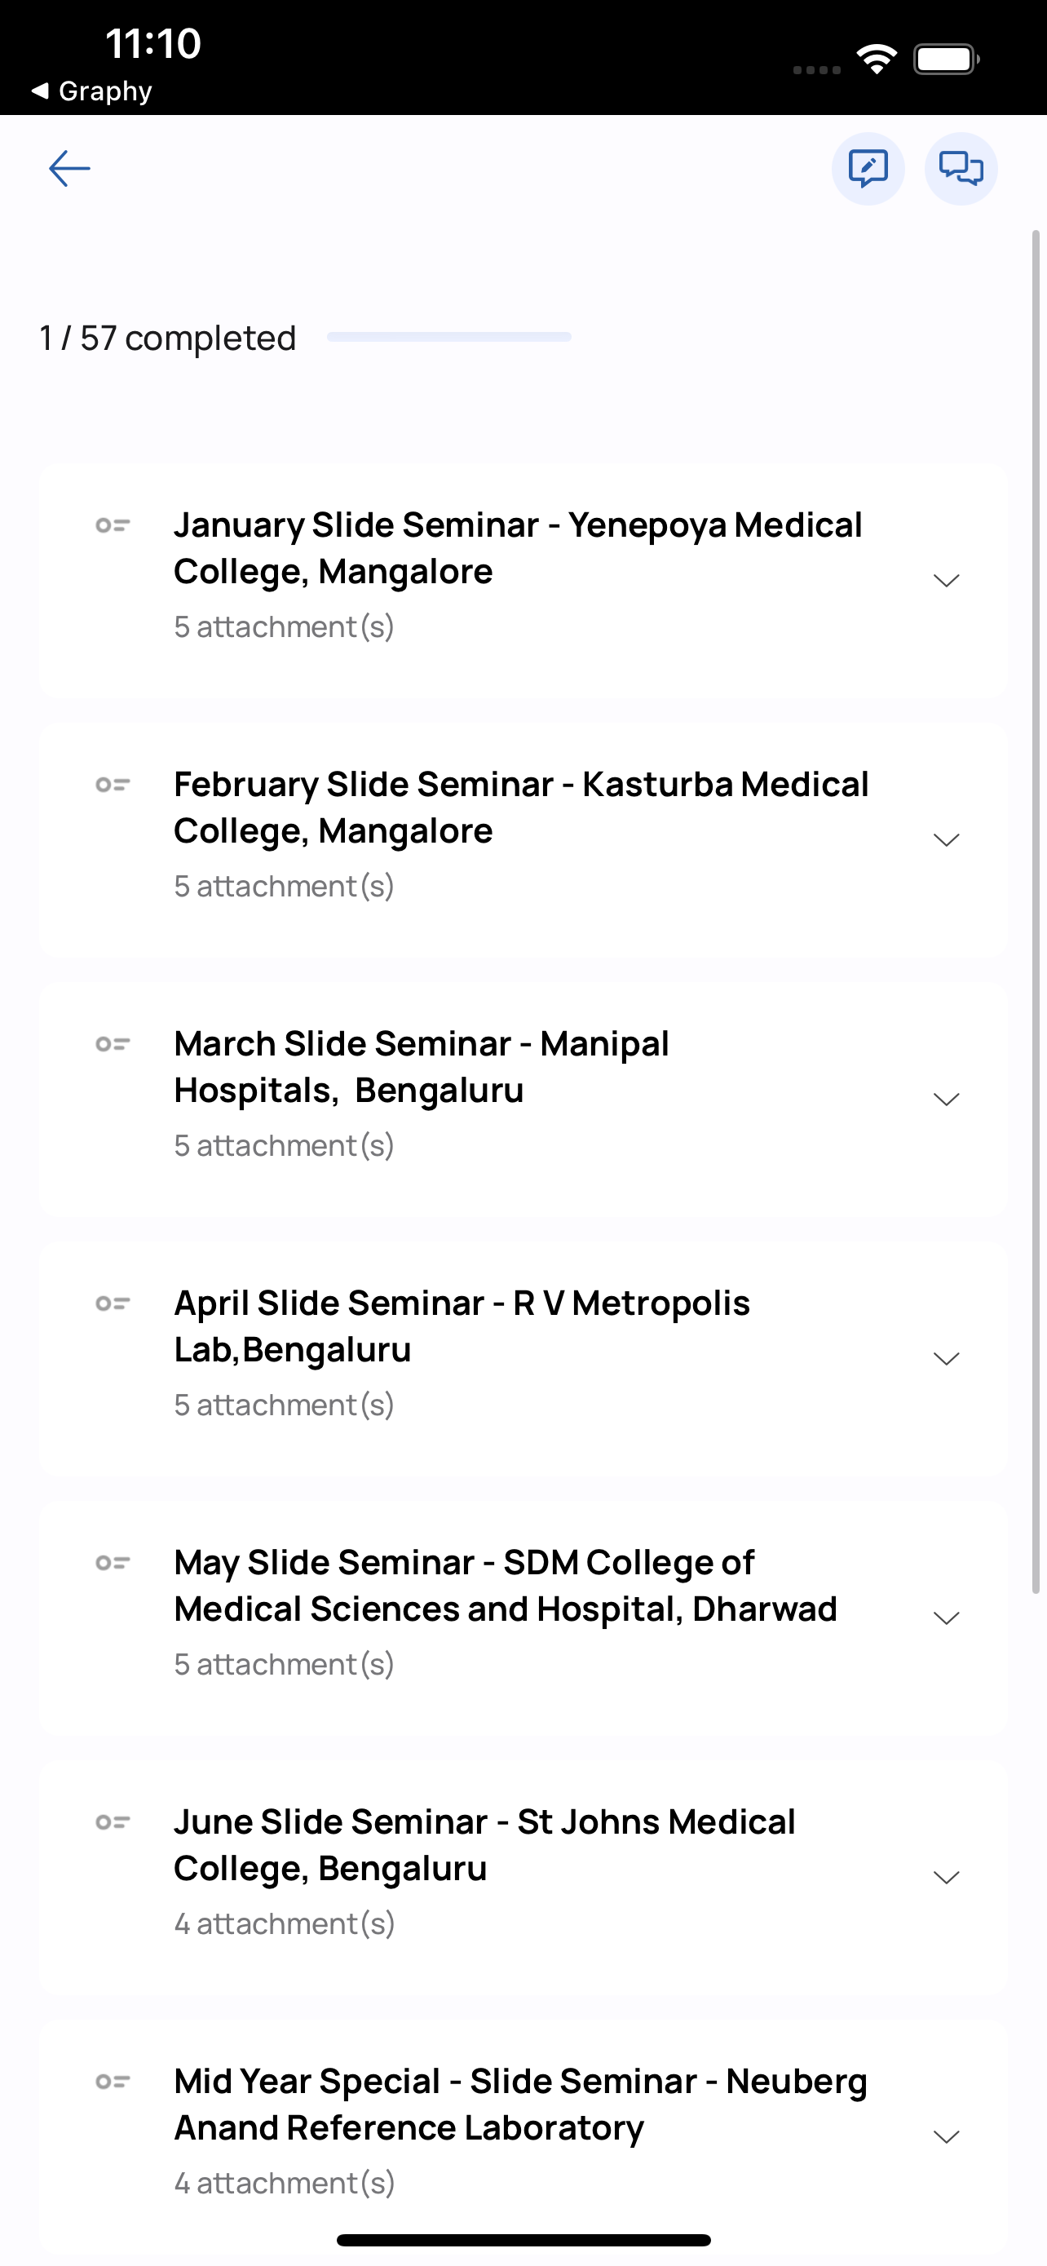Expand June Slide Seminar chevron
This screenshot has height=2266, width=1047.
pyautogui.click(x=946, y=1878)
